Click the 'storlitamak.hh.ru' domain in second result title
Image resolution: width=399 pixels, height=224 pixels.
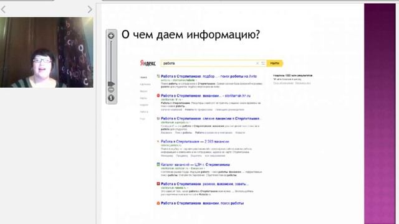coord(238,96)
